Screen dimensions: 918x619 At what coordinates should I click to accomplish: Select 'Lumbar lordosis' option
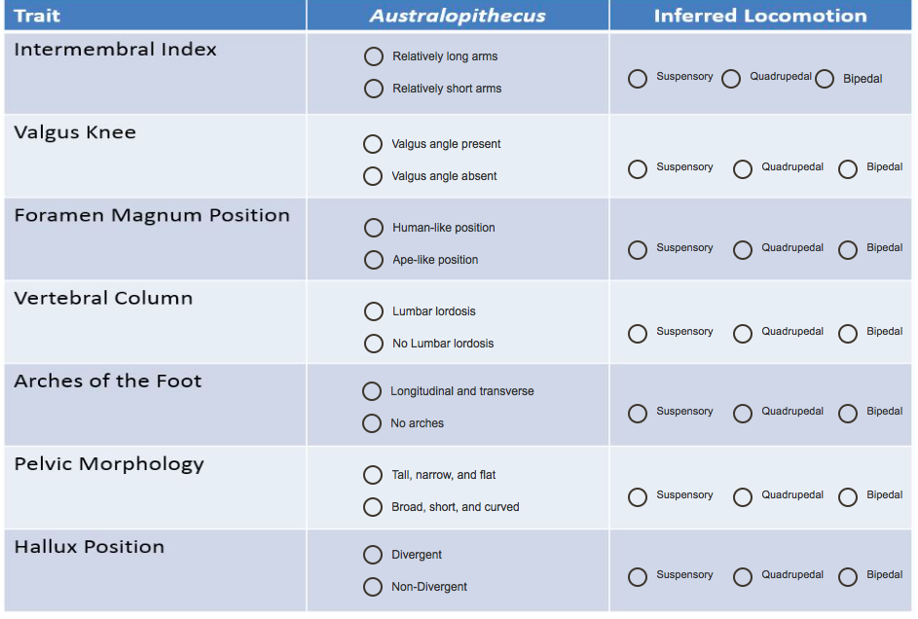coord(373,311)
